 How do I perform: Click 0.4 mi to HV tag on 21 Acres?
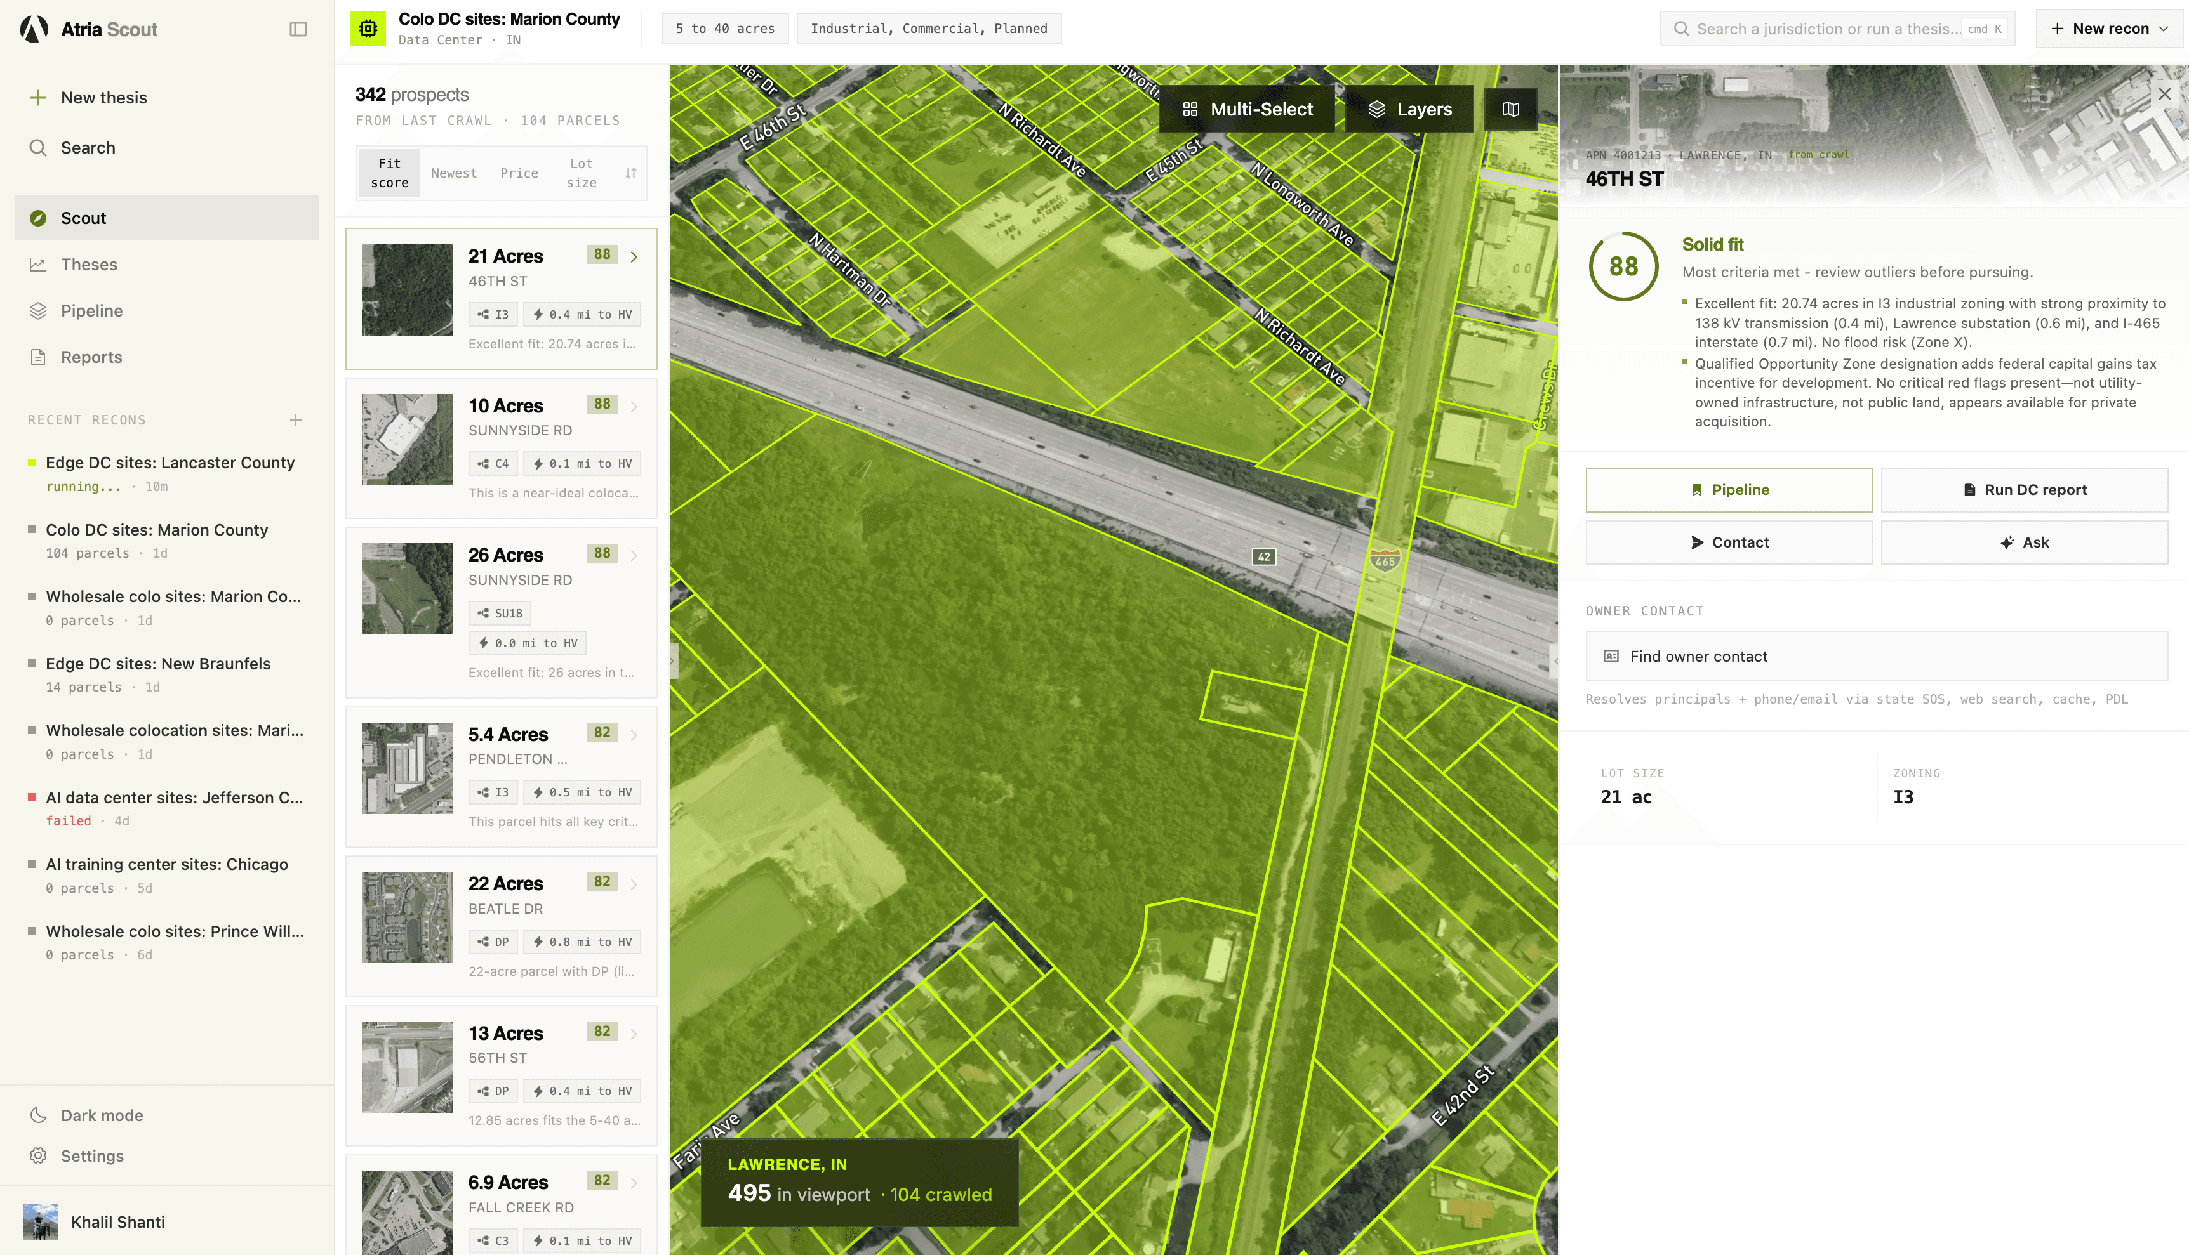pos(582,315)
